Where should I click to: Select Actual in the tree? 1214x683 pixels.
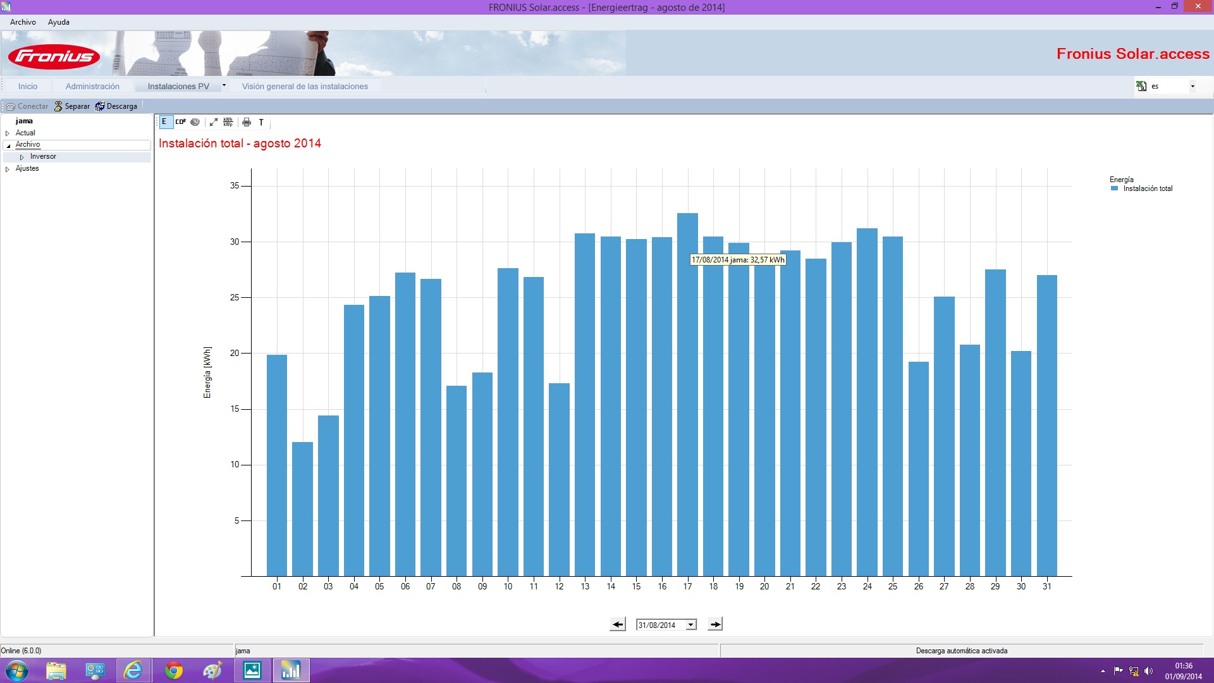click(x=25, y=133)
